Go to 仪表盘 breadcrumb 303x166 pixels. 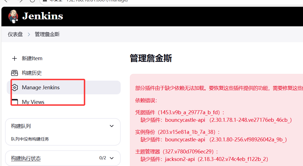[x=15, y=34]
